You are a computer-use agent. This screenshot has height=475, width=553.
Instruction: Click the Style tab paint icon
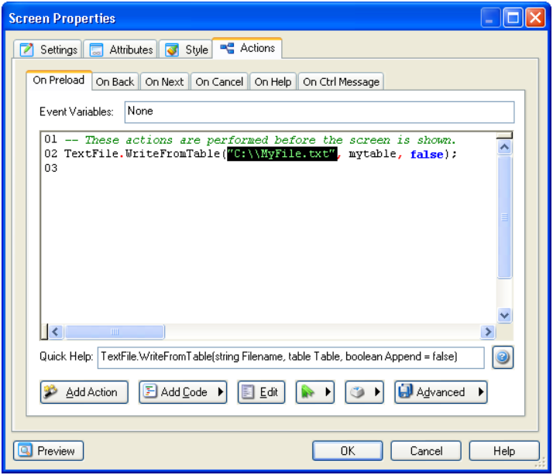172,50
